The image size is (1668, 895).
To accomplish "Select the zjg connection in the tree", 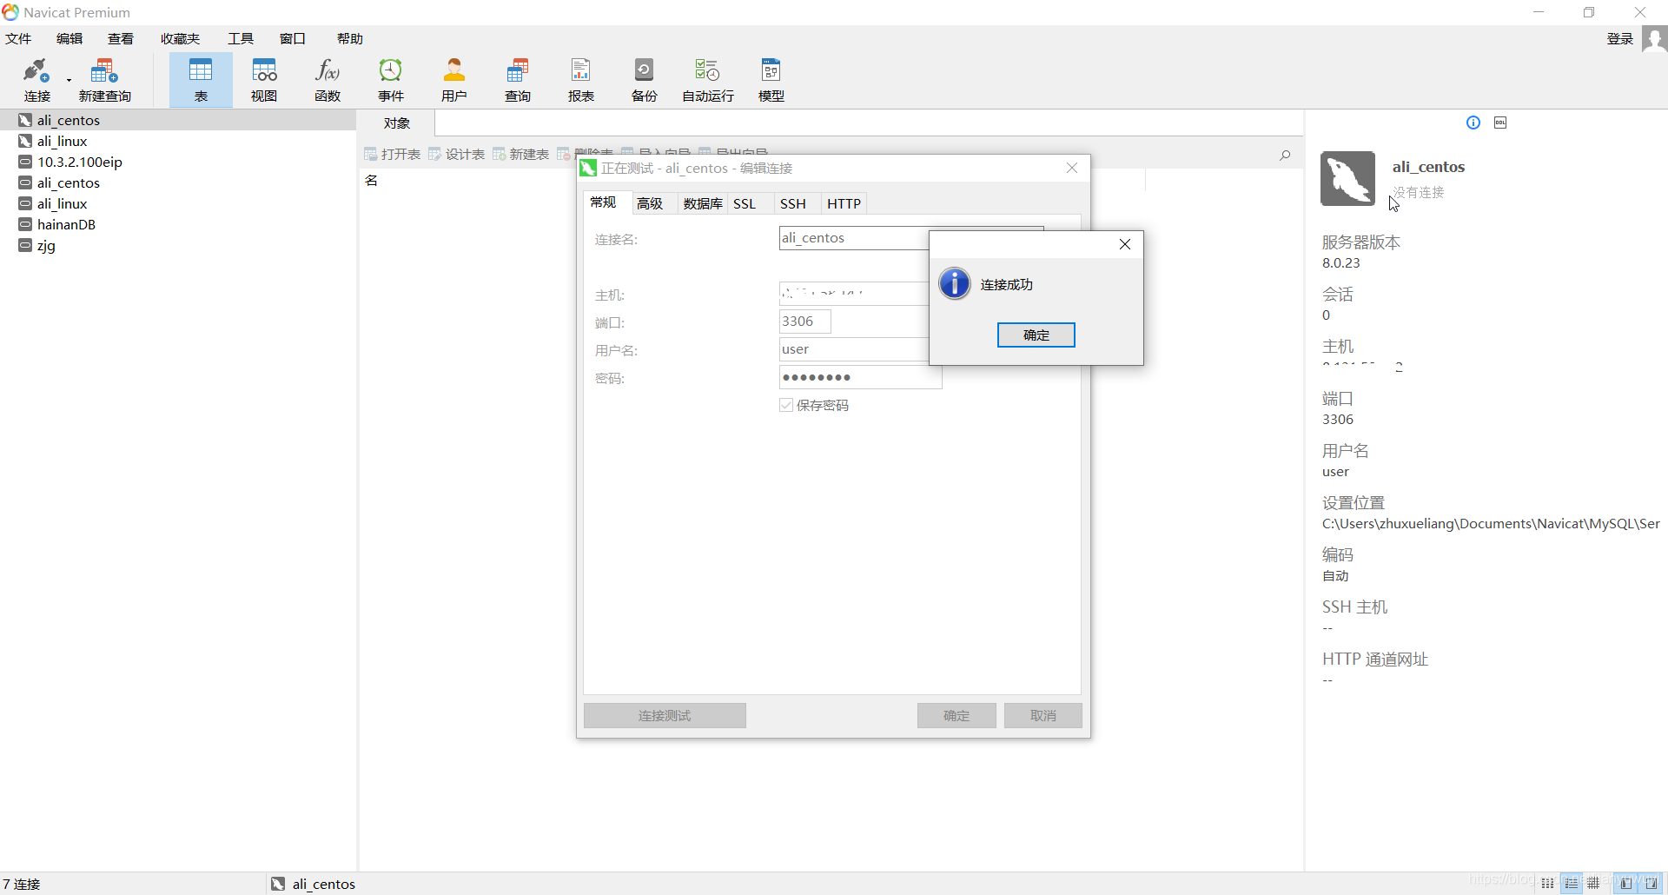I will (46, 245).
